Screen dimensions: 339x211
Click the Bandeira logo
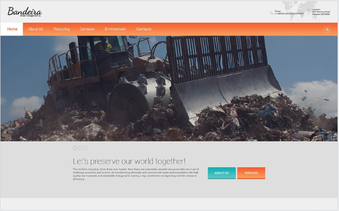pyautogui.click(x=25, y=12)
